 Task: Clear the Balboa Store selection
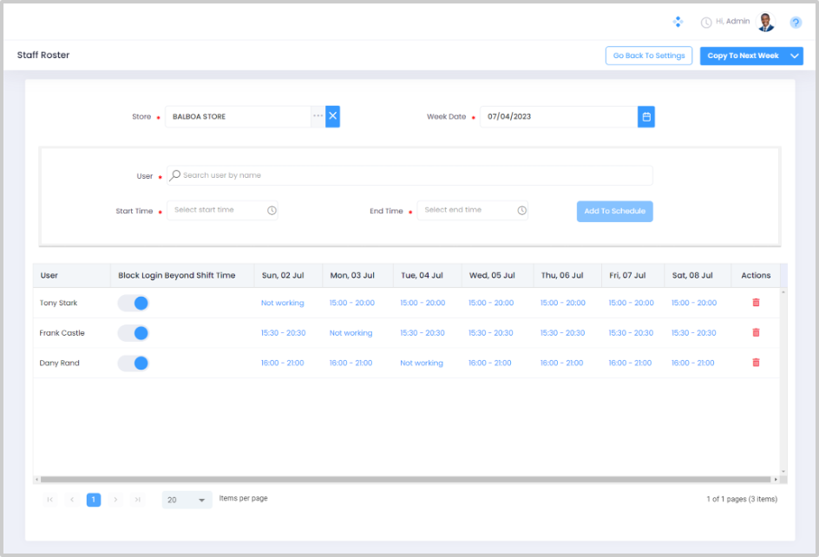[333, 116]
